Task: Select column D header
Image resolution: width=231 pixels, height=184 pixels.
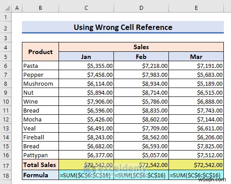Action: [x=141, y=8]
